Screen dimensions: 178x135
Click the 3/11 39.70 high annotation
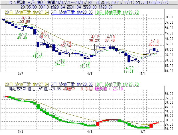click(x=44, y=35)
